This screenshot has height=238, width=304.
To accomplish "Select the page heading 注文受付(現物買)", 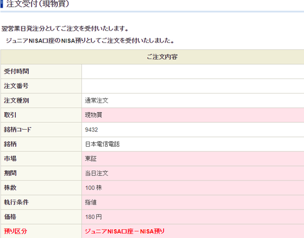I will point(37,4).
